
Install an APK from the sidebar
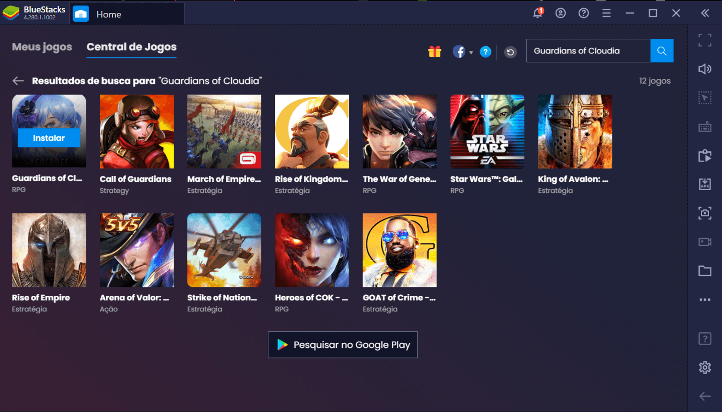(x=705, y=184)
